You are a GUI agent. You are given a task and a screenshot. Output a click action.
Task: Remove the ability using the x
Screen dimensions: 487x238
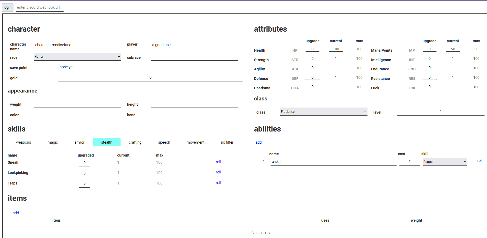(x=263, y=161)
